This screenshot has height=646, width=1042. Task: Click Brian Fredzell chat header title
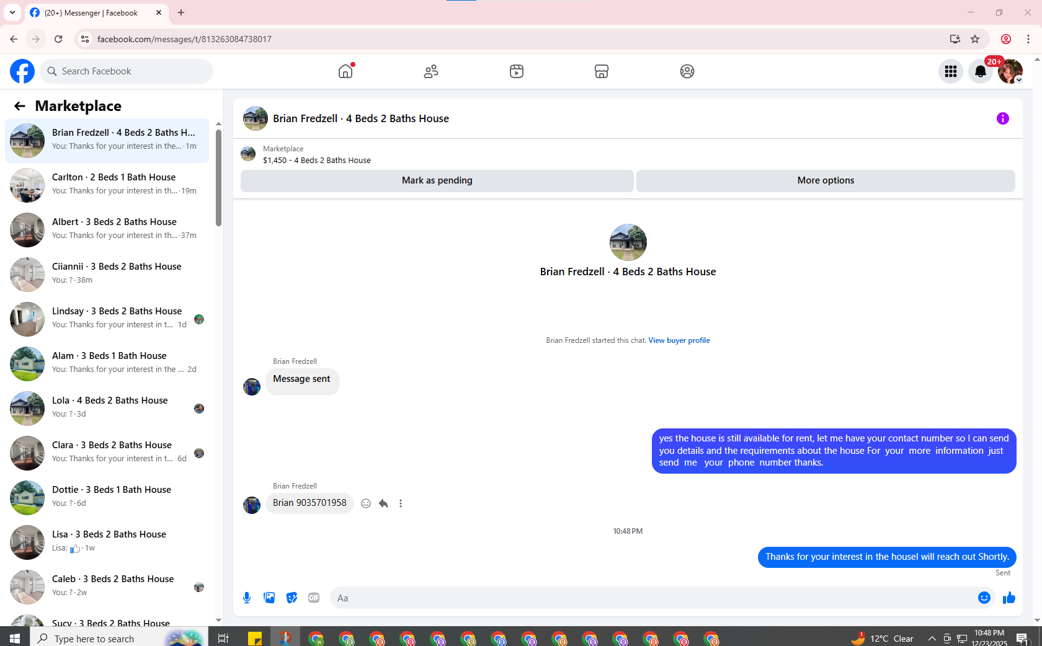361,118
